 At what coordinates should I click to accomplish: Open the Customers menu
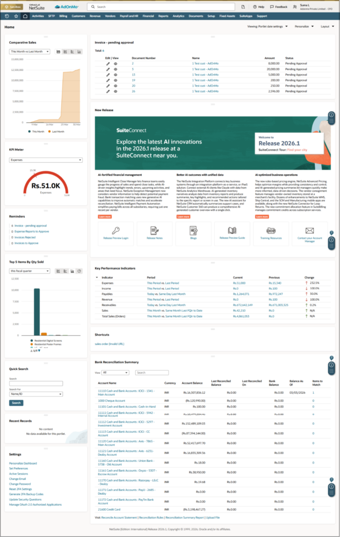click(x=79, y=16)
